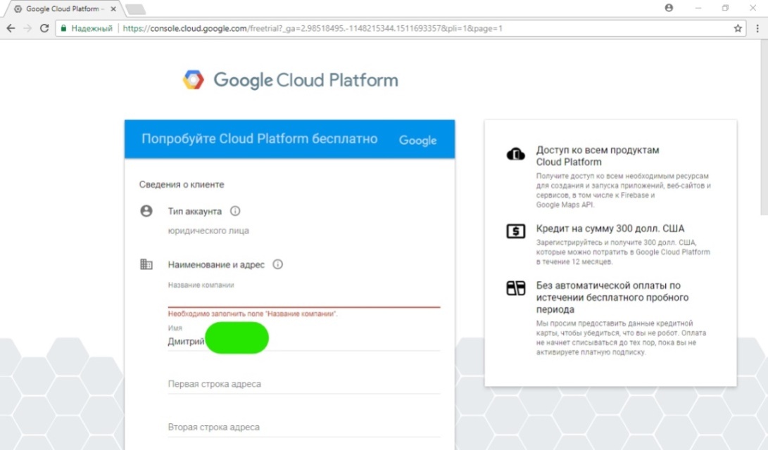Click the cloud icon for Доступ ко всем продуктам
768x450 pixels.
click(515, 154)
